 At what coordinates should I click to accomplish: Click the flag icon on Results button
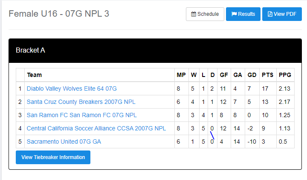tap(234, 14)
